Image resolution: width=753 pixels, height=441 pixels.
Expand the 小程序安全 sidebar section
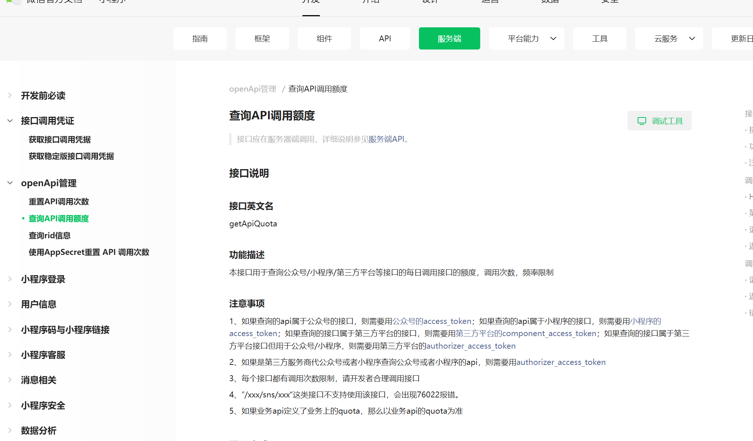click(x=10, y=406)
